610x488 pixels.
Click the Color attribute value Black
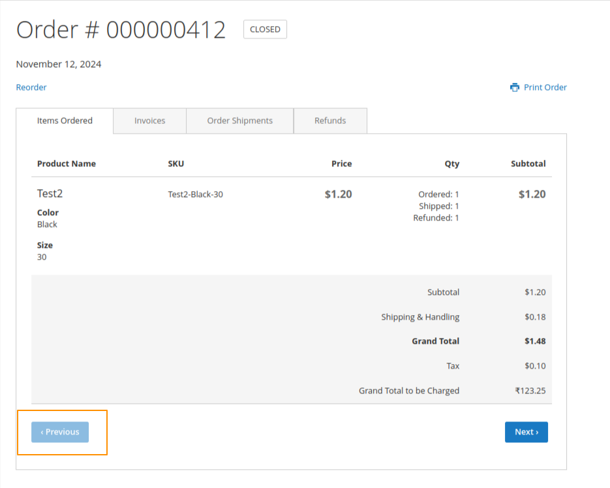point(47,224)
